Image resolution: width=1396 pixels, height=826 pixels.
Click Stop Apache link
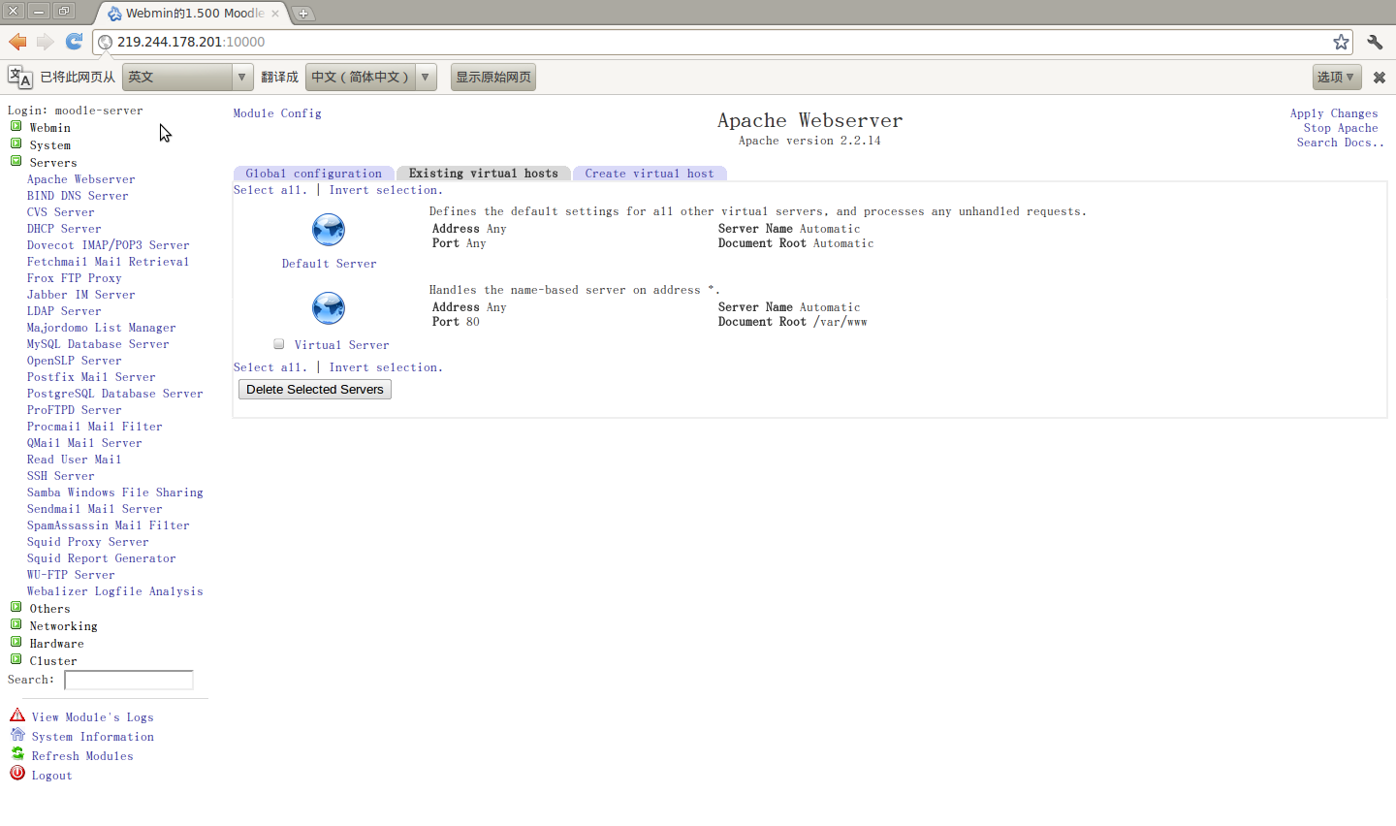coord(1341,128)
